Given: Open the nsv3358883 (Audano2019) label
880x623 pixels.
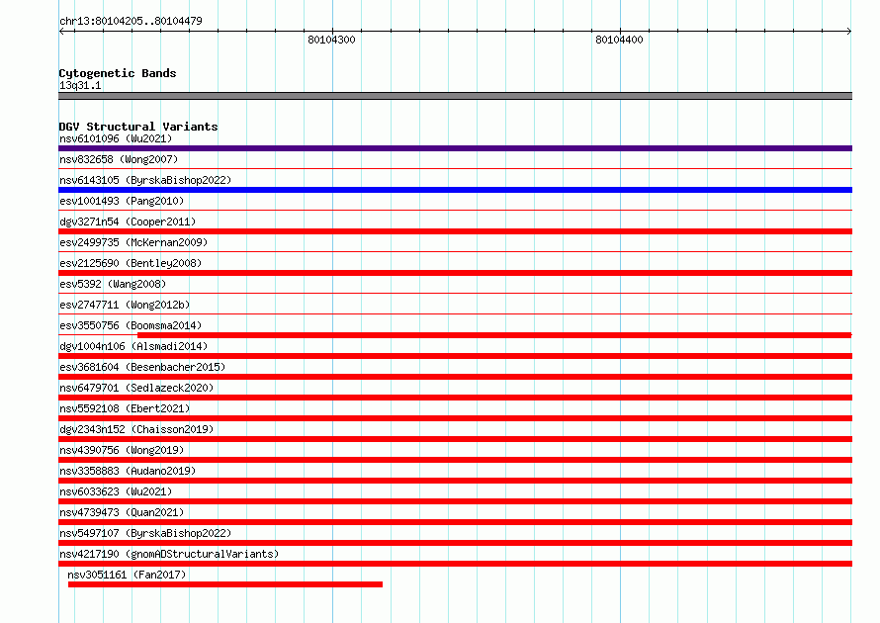Looking at the screenshot, I should tap(128, 471).
